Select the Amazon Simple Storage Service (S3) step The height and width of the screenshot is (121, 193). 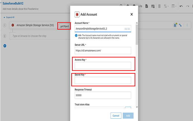click(35, 25)
